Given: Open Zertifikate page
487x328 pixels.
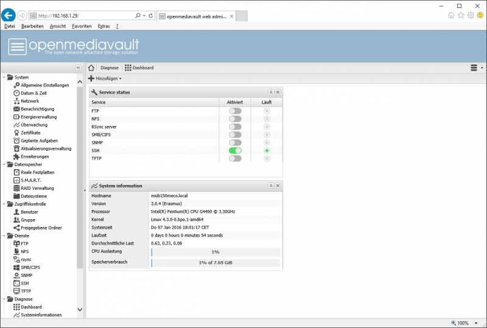Looking at the screenshot, I should [27, 133].
